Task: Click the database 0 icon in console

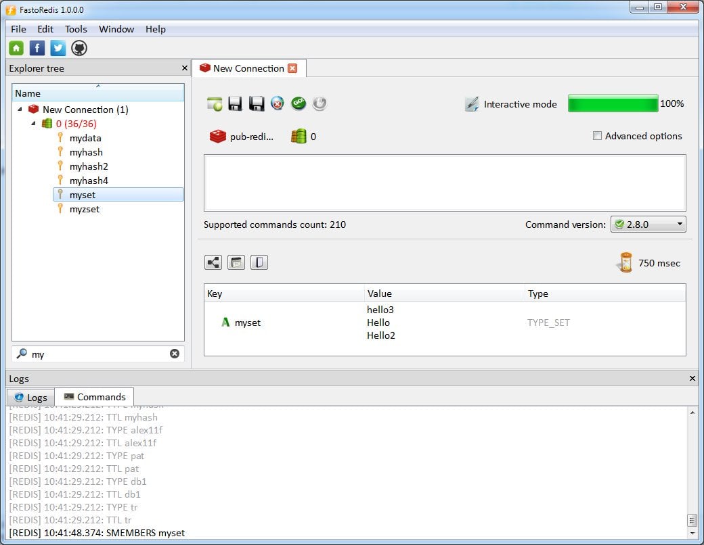Action: tap(299, 137)
